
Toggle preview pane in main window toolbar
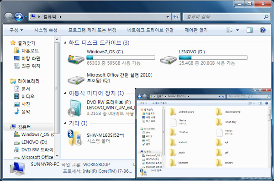point(249,30)
